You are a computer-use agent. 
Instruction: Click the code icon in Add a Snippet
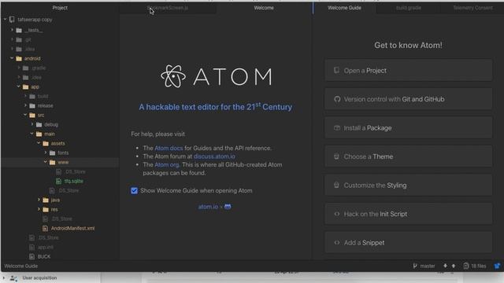(x=337, y=243)
